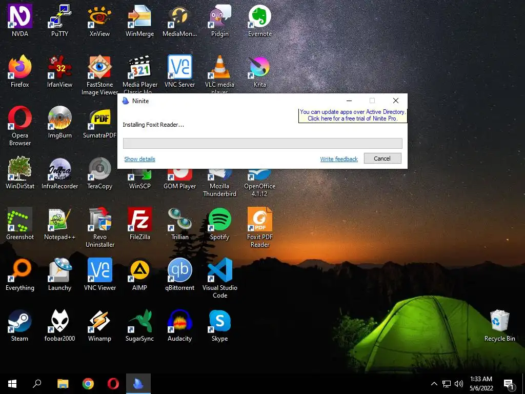Click the IrfanView desktop icon
This screenshot has height=394, width=525.
coord(59,67)
